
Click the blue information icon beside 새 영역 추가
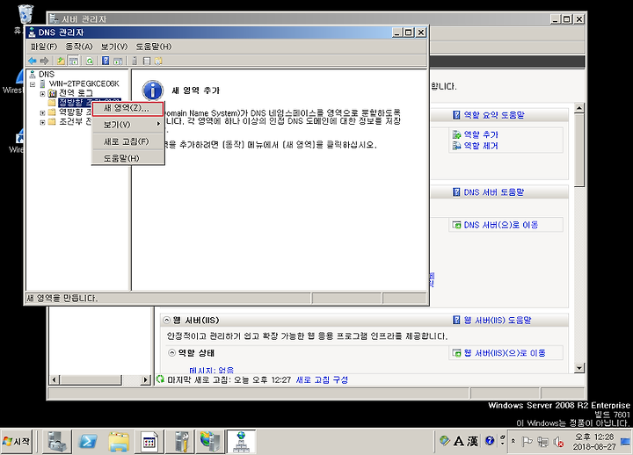(x=153, y=90)
